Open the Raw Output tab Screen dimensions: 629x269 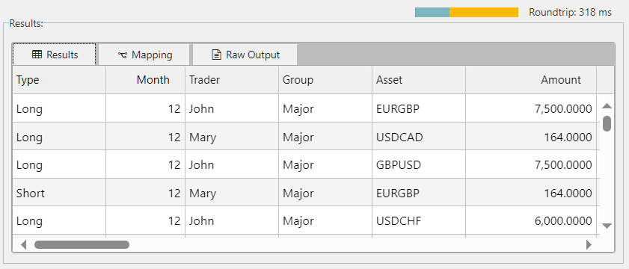pyautogui.click(x=245, y=55)
